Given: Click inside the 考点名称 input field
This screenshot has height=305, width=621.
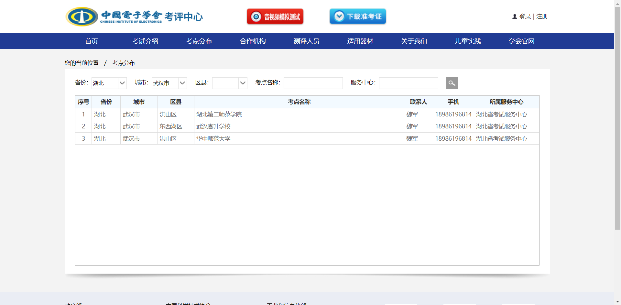Looking at the screenshot, I should click(313, 83).
